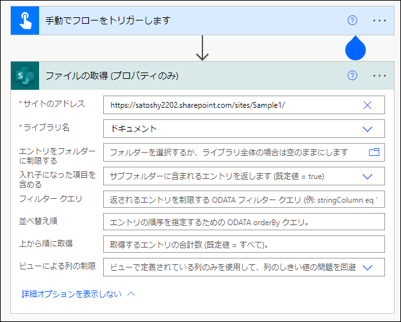Click the 並べ替え順 input field
Viewport: 401px width, 322px height.
(x=243, y=222)
